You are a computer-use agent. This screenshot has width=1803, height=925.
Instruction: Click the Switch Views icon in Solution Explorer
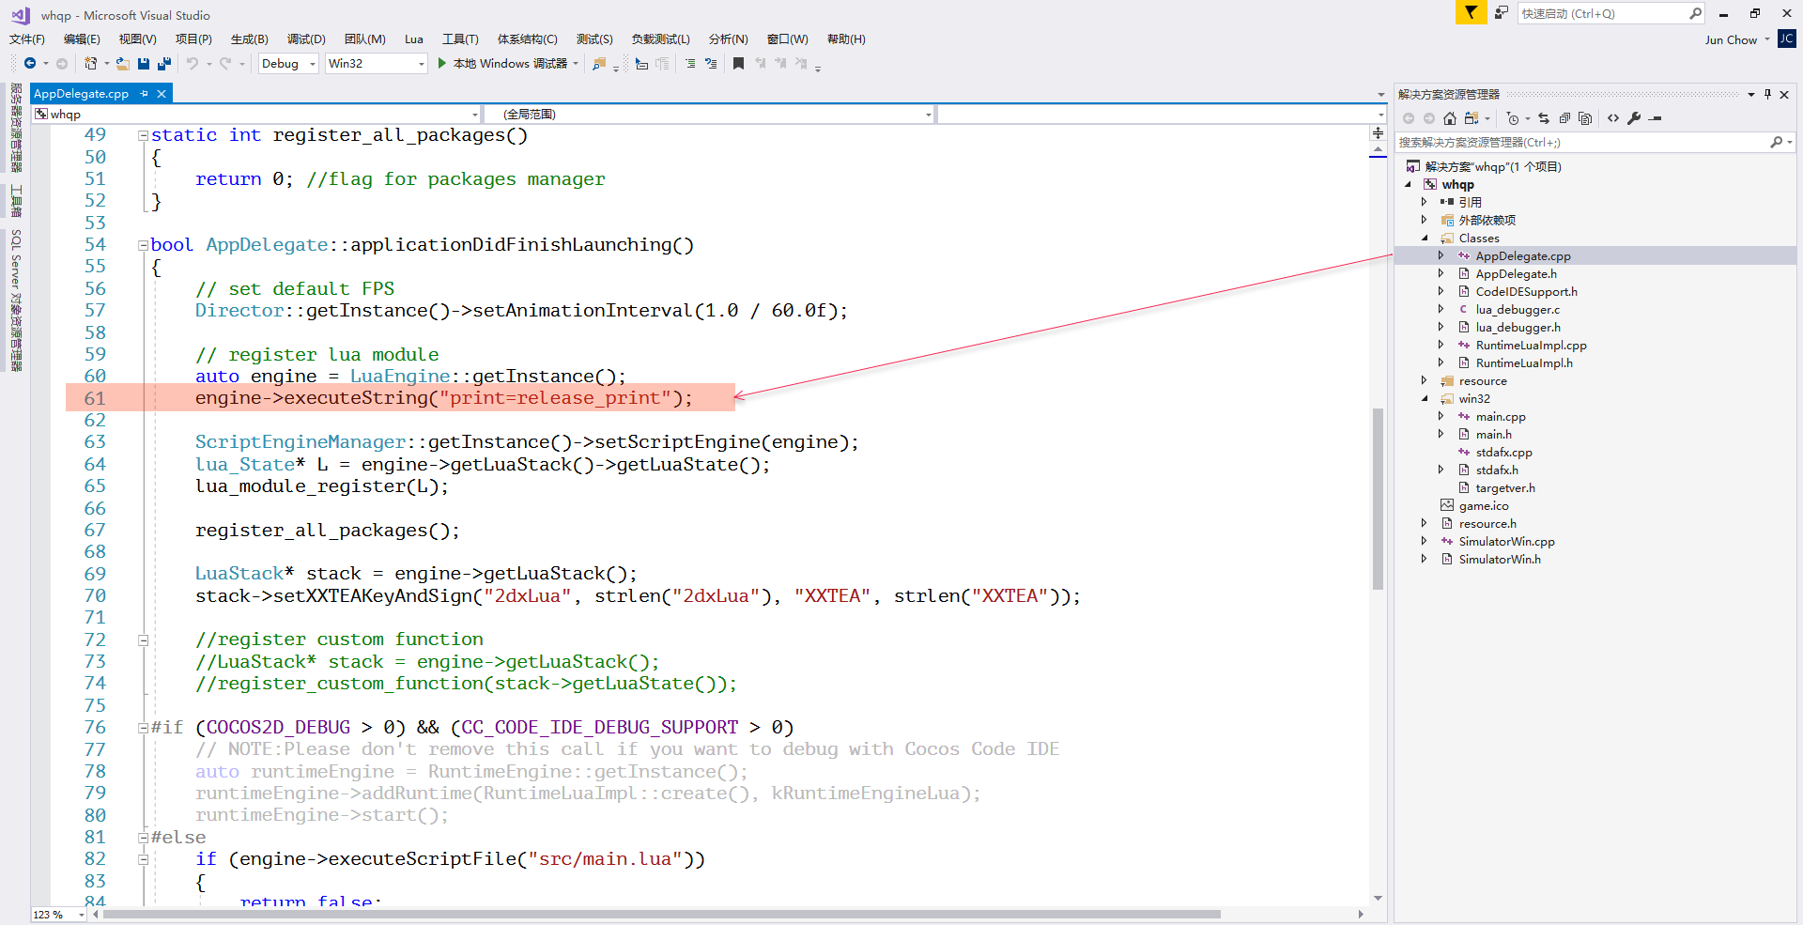(x=1471, y=118)
